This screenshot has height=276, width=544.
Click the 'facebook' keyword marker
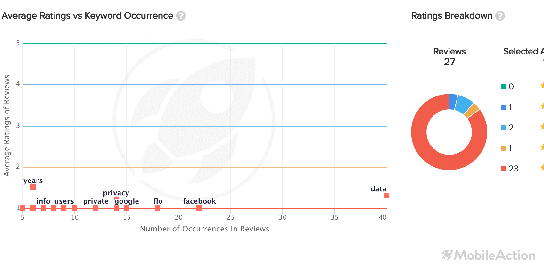199,208
